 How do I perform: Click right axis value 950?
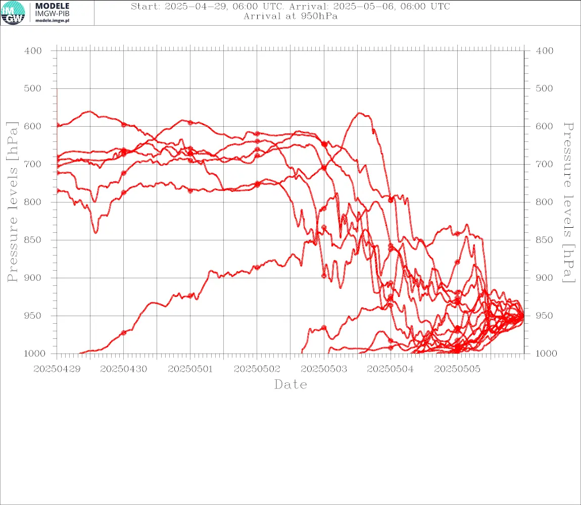pyautogui.click(x=544, y=316)
